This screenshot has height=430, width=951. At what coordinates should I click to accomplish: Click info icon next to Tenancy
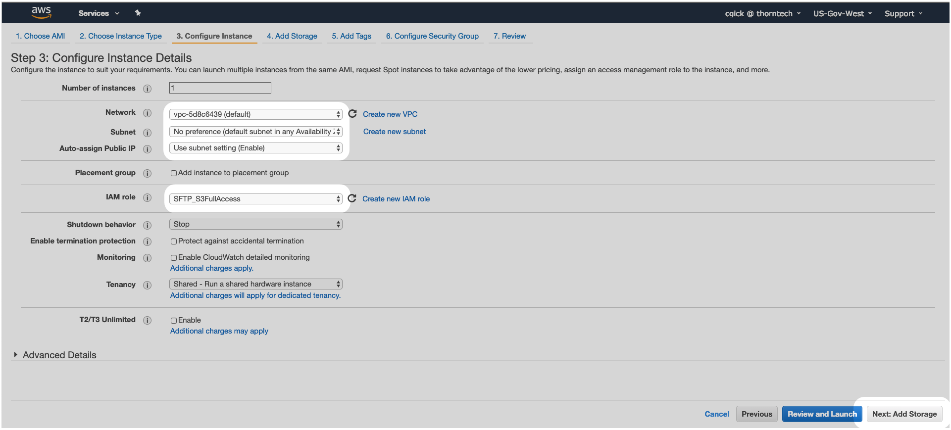click(147, 285)
